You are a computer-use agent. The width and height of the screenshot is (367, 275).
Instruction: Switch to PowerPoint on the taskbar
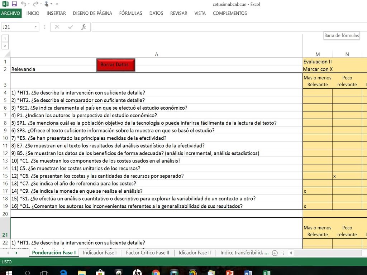click(x=230, y=272)
